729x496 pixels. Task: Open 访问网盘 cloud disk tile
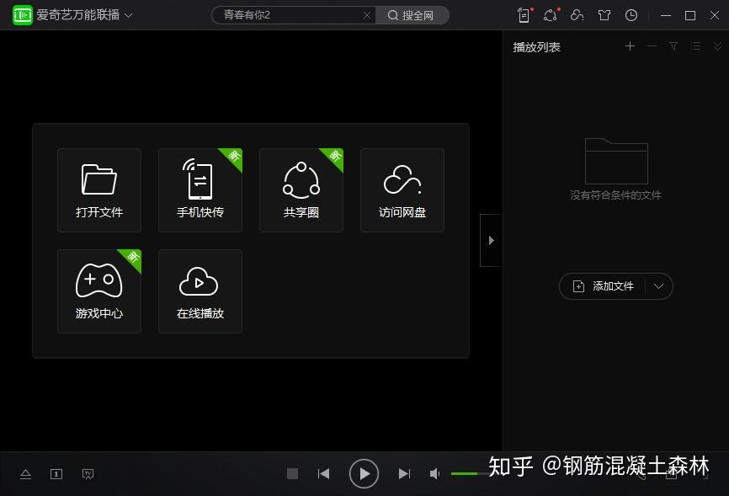point(402,189)
